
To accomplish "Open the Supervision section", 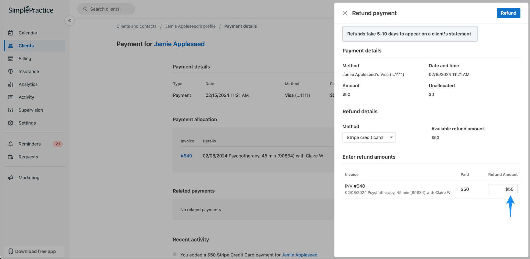I will pos(31,110).
